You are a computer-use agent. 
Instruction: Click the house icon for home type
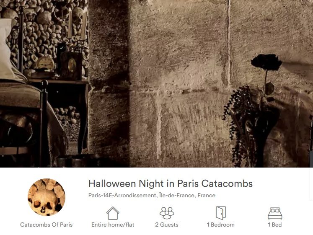[113, 213]
